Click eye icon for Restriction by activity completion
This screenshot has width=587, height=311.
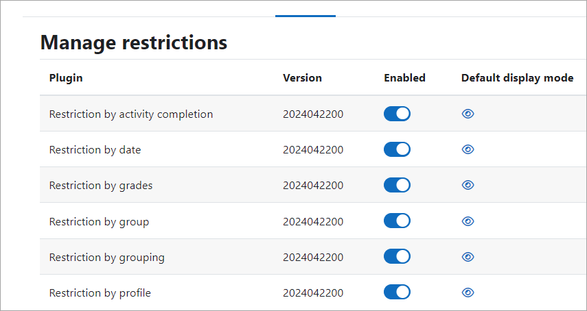[x=468, y=114]
